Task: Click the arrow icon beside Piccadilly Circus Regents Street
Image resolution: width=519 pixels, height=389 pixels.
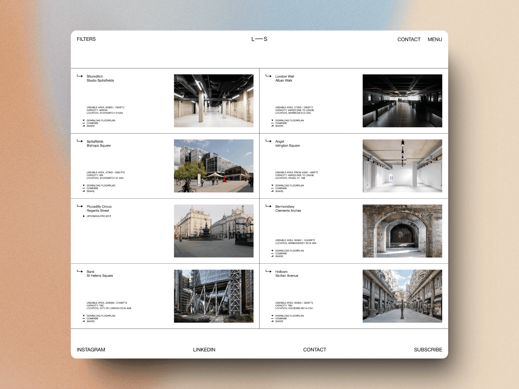Action: coord(80,206)
